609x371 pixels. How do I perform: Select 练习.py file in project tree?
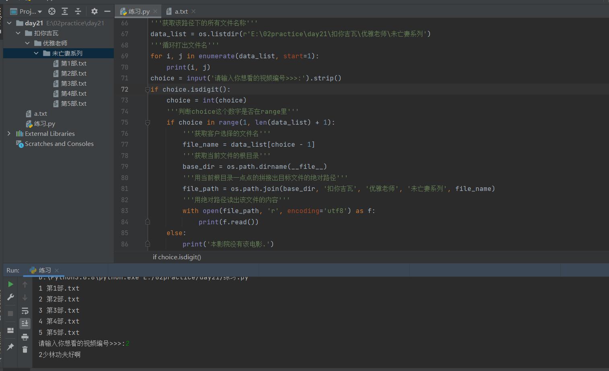pyautogui.click(x=41, y=123)
